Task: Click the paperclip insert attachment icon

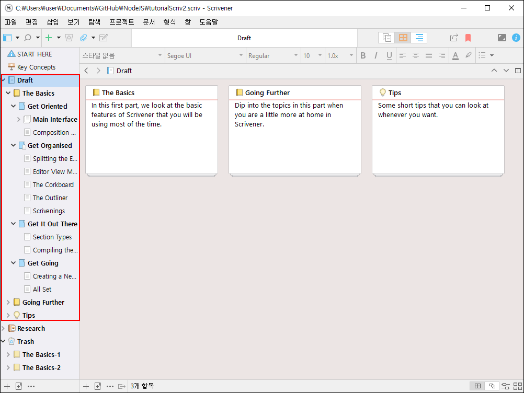Action: coord(84,38)
